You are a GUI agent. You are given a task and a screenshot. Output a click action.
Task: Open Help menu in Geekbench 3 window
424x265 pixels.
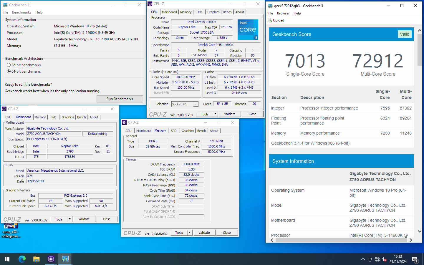click(x=39, y=12)
